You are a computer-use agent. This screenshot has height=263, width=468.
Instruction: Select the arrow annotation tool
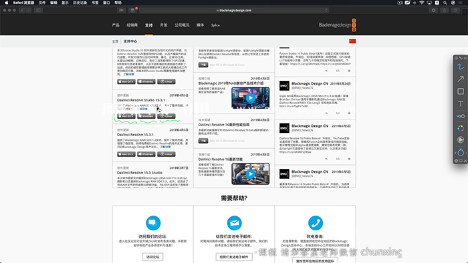(461, 79)
